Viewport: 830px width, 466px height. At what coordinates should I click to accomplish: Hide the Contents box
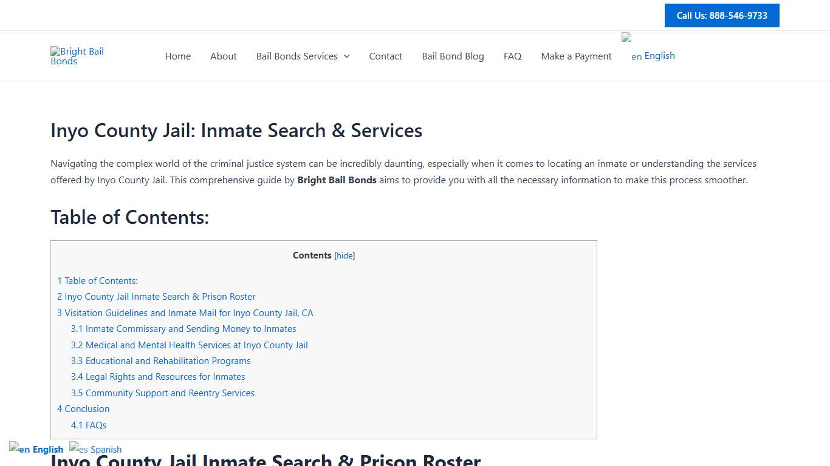345,255
